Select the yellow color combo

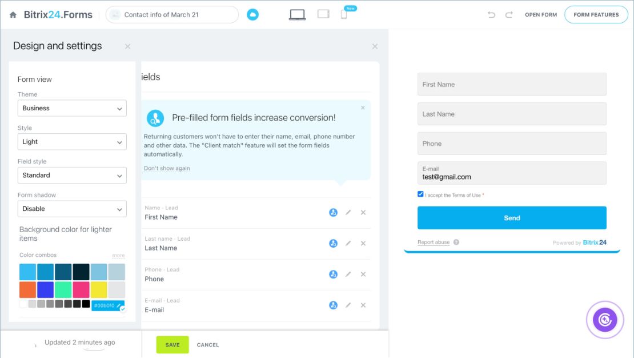tap(99, 290)
